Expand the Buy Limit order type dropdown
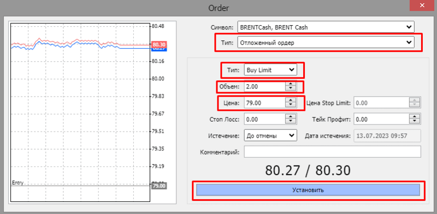This screenshot has width=437, height=214. point(270,70)
